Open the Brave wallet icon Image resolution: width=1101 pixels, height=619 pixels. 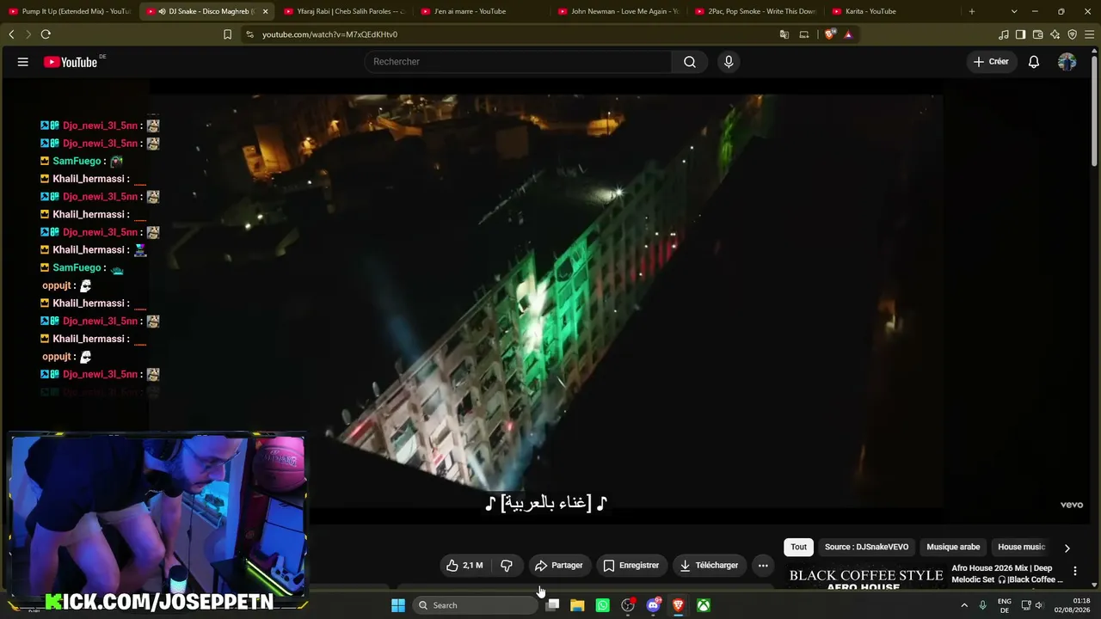(1038, 34)
